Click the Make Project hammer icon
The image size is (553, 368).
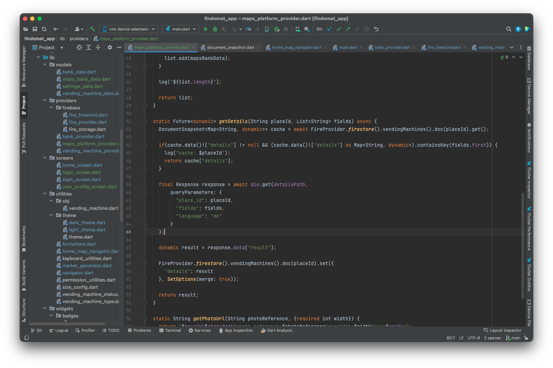click(x=92, y=29)
